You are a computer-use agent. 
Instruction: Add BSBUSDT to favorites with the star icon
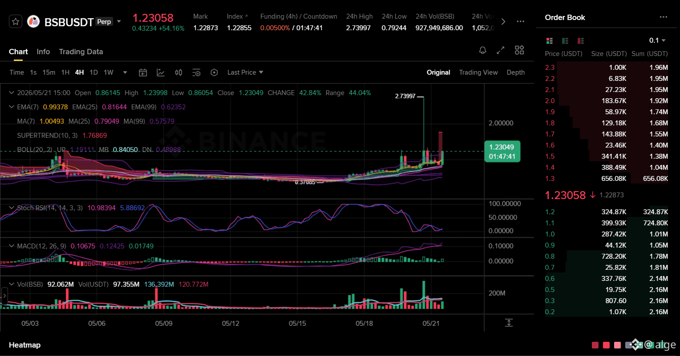point(16,21)
